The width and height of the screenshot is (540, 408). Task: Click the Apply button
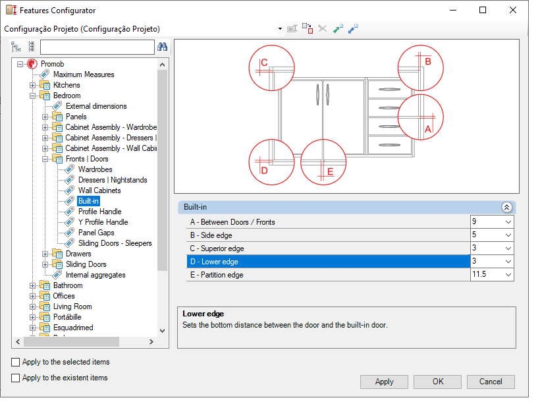click(384, 382)
